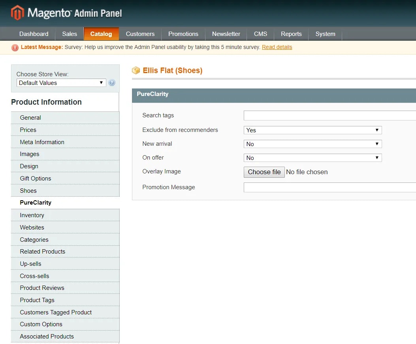Switch to the Inventory tab

[65, 215]
